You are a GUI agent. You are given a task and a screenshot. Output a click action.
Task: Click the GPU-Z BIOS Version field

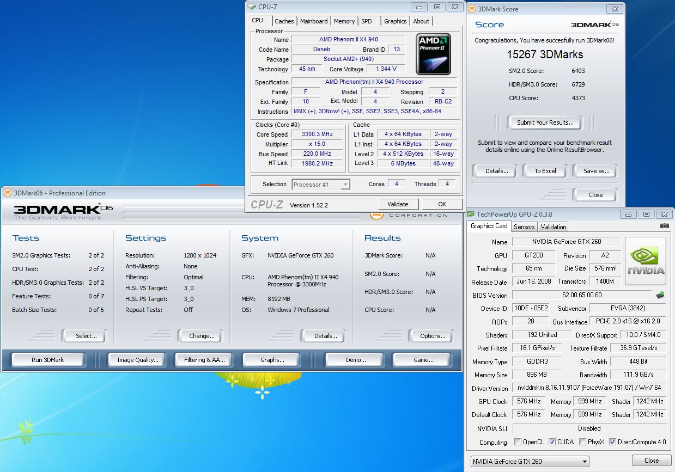[x=582, y=295]
